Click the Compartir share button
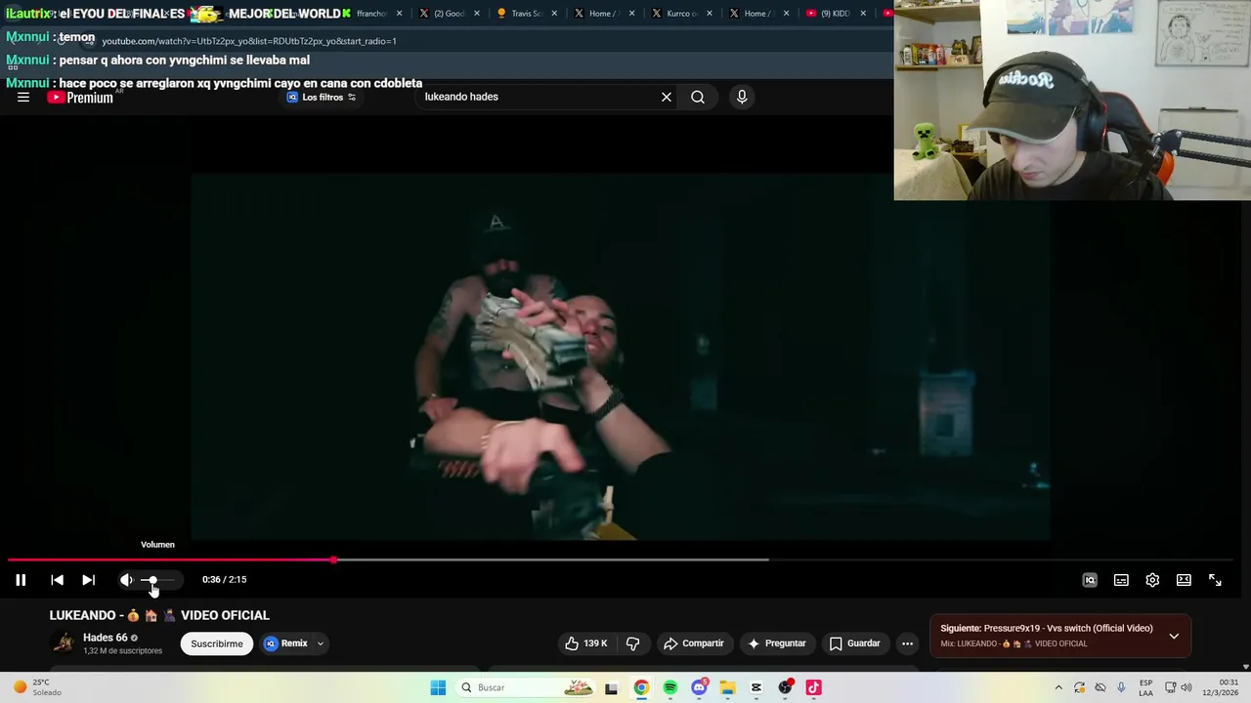Screen dimensions: 1251x703 [x=694, y=643]
